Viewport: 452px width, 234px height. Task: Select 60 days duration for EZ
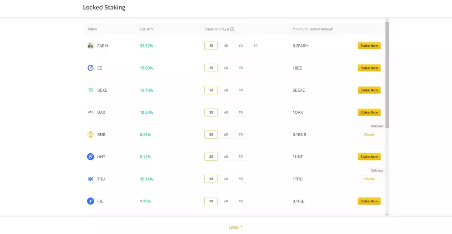226,68
